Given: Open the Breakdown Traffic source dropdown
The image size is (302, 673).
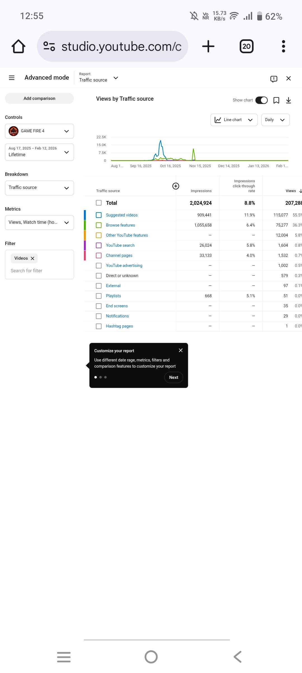Looking at the screenshot, I should click(39, 188).
